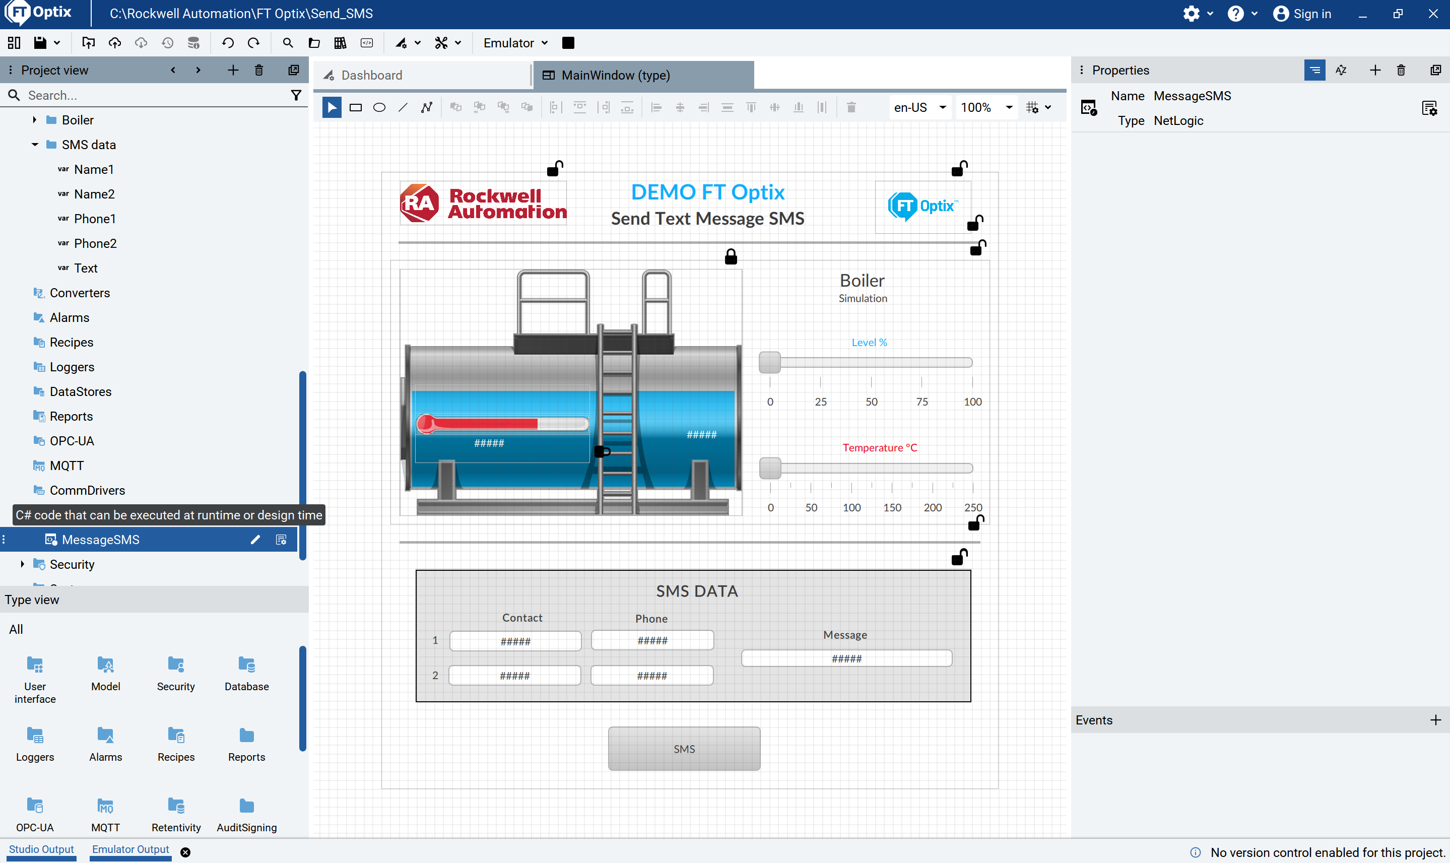The width and height of the screenshot is (1450, 863).
Task: Select the Text variable
Action: click(86, 268)
